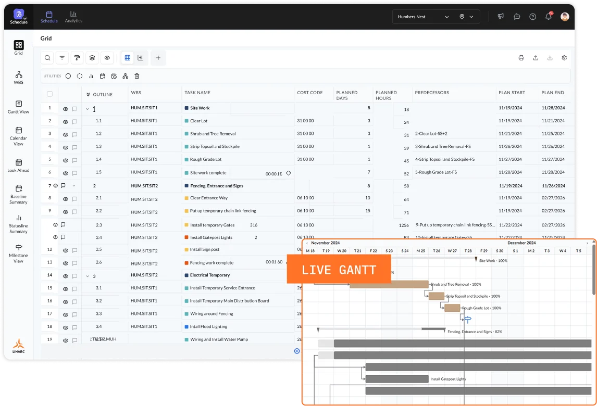Tick the select-all checkbox in header
The image size is (597, 406).
point(50,94)
